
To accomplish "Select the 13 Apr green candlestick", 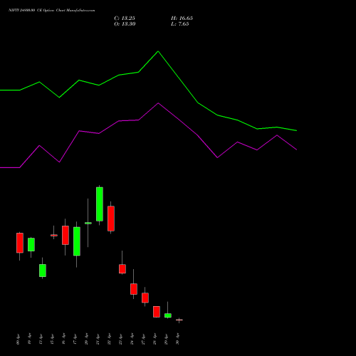I will click(x=43, y=271).
